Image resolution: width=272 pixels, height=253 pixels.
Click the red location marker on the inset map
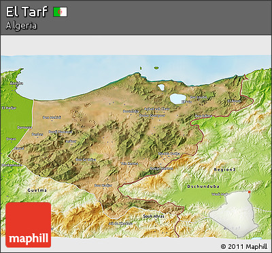[x=250, y=192]
